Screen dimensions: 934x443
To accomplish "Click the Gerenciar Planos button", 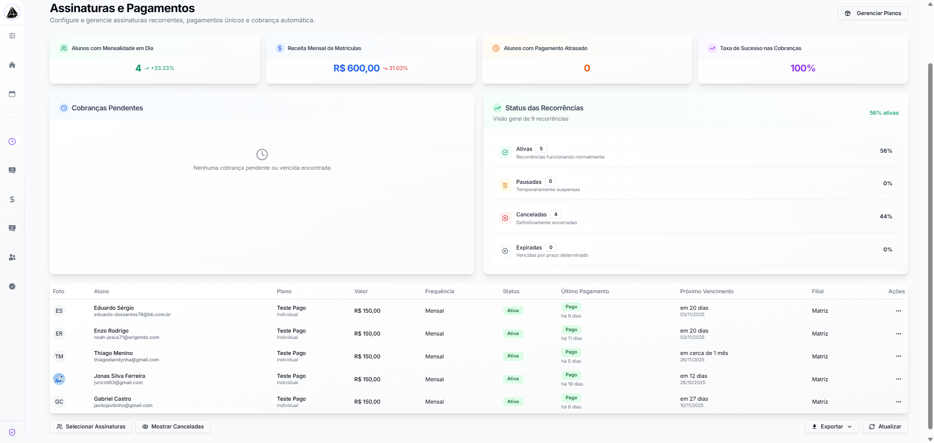I will click(873, 13).
